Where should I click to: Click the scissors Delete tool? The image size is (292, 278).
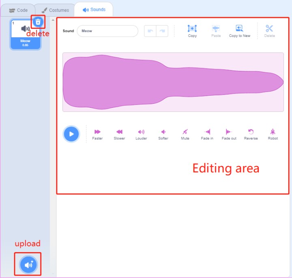(x=269, y=31)
